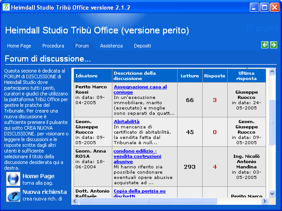
Task: Click the 'Letture' column header
Action: pos(190,76)
